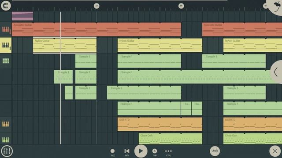Expand the side panel chevron arrow
282x158 pixels.
276,72
